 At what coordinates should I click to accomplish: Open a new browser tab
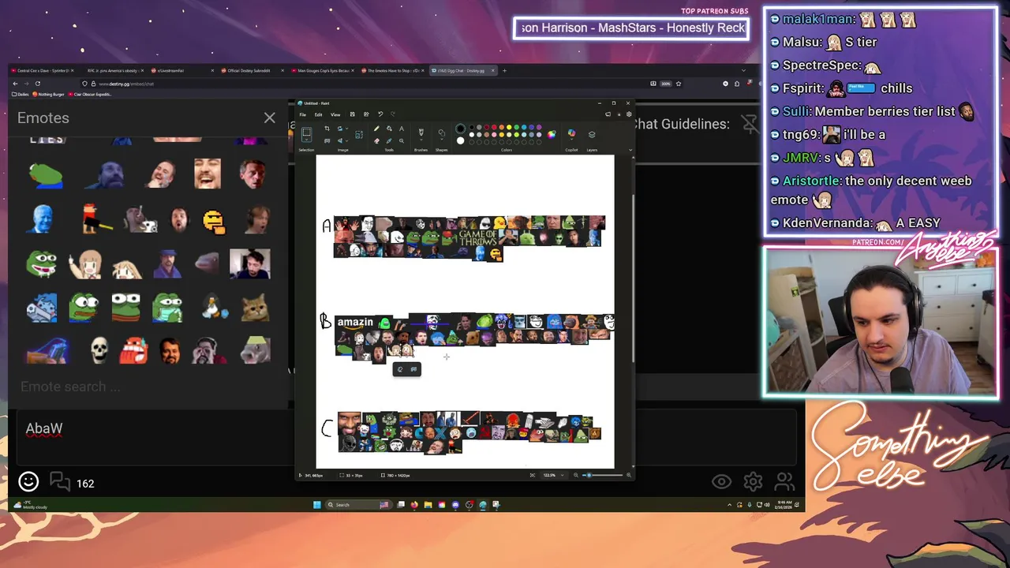pos(505,70)
